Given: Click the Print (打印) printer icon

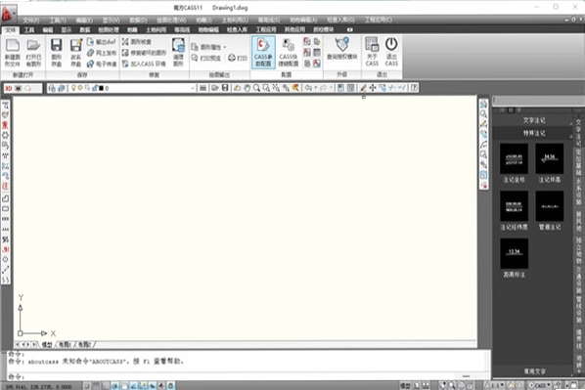Looking at the screenshot, I should (x=238, y=58).
